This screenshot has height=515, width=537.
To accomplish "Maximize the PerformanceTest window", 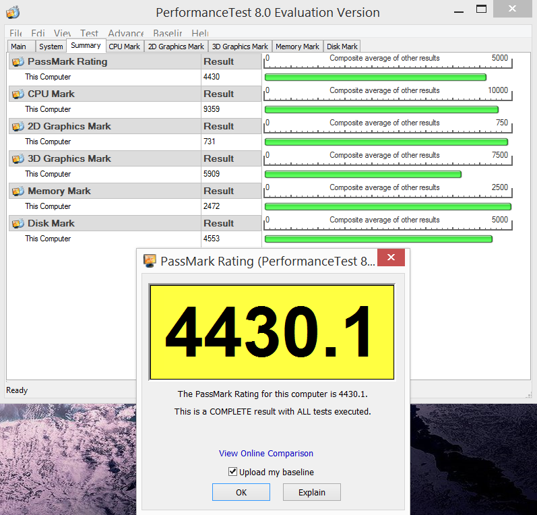I will point(481,9).
